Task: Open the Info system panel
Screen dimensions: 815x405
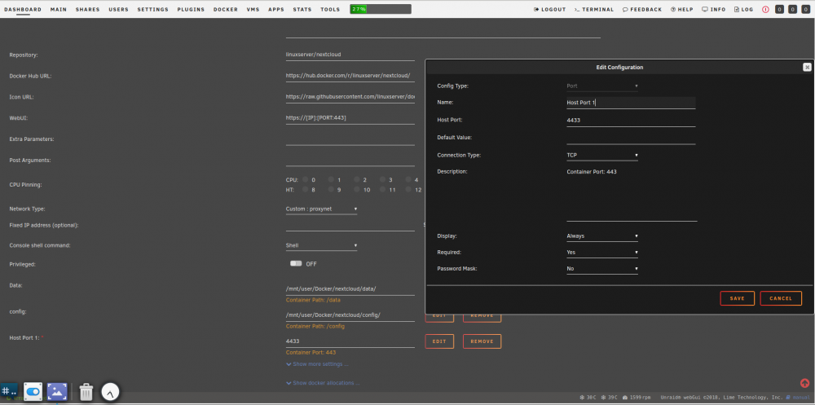Action: [x=714, y=9]
